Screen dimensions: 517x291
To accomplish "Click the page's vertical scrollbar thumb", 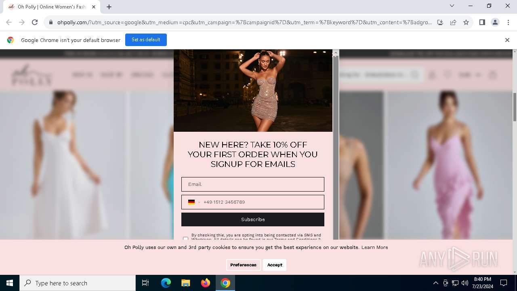I will tap(515, 107).
